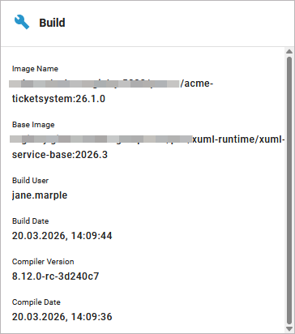The height and width of the screenshot is (334, 295).
Task: Click the Build panel title
Action: [x=52, y=23]
